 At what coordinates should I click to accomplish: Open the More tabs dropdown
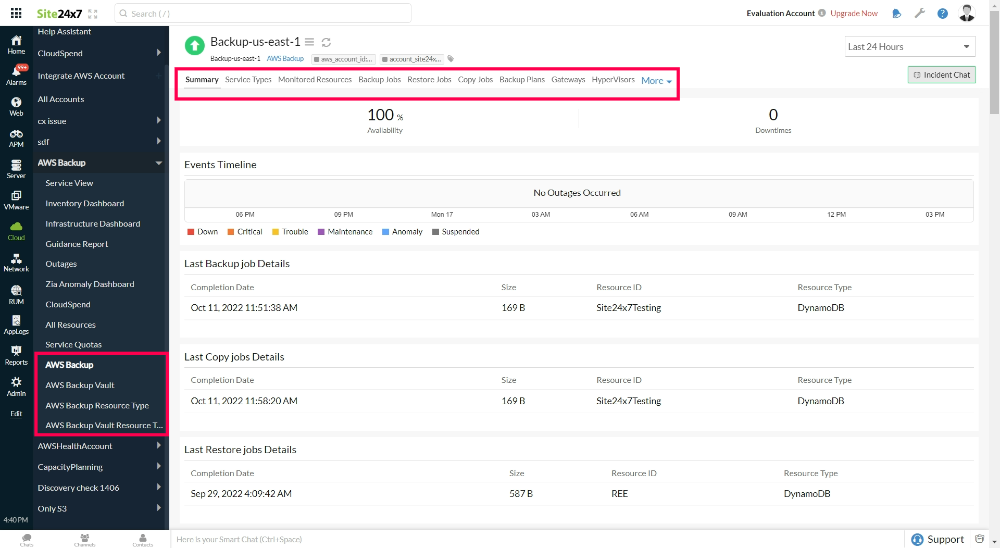click(655, 81)
